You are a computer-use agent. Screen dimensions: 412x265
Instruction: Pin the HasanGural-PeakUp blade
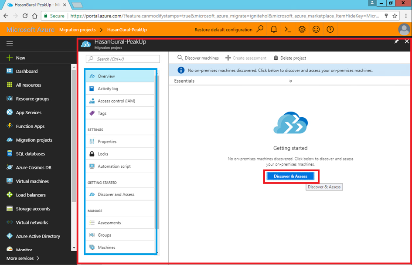(396, 41)
